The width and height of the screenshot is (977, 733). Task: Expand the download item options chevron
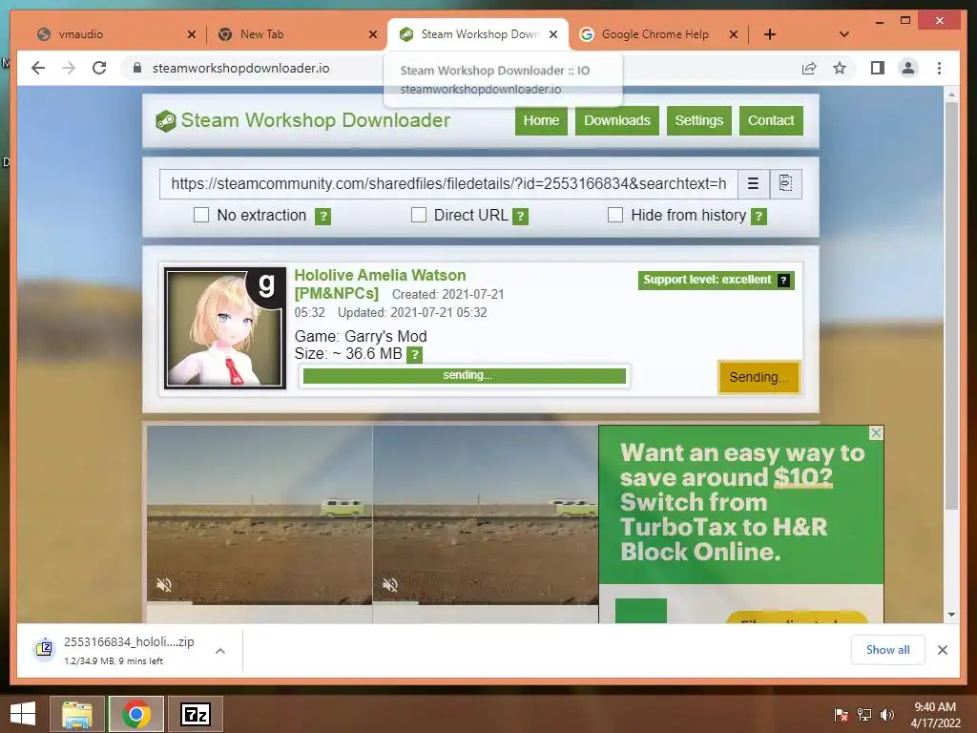220,651
